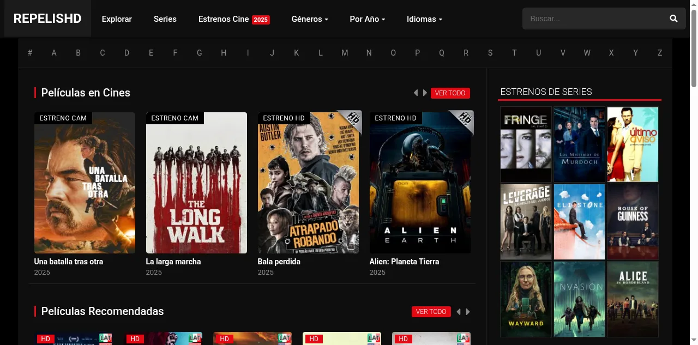Viewport: 698px width, 345px height.
Task: Open the Por Año dropdown menu
Action: [368, 19]
